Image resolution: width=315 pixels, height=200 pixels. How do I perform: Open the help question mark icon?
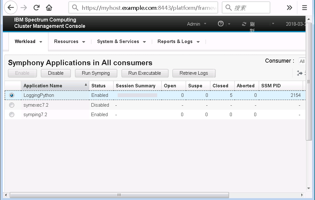click(x=221, y=24)
